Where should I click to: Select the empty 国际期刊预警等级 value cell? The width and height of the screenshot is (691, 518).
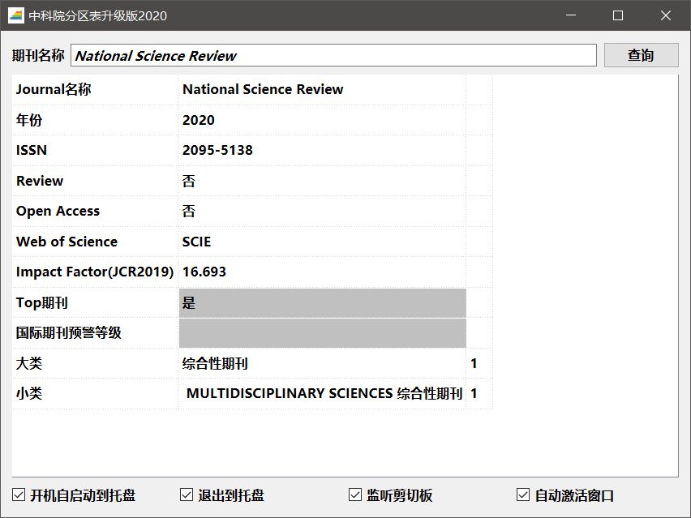click(x=322, y=333)
